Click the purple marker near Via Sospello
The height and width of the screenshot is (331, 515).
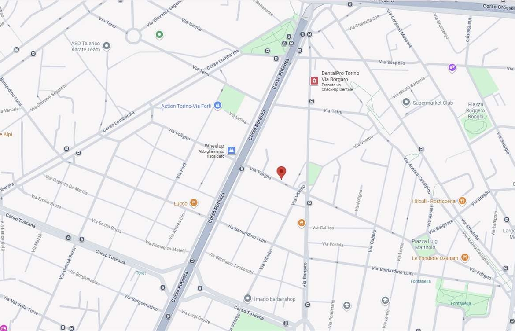coord(452,68)
